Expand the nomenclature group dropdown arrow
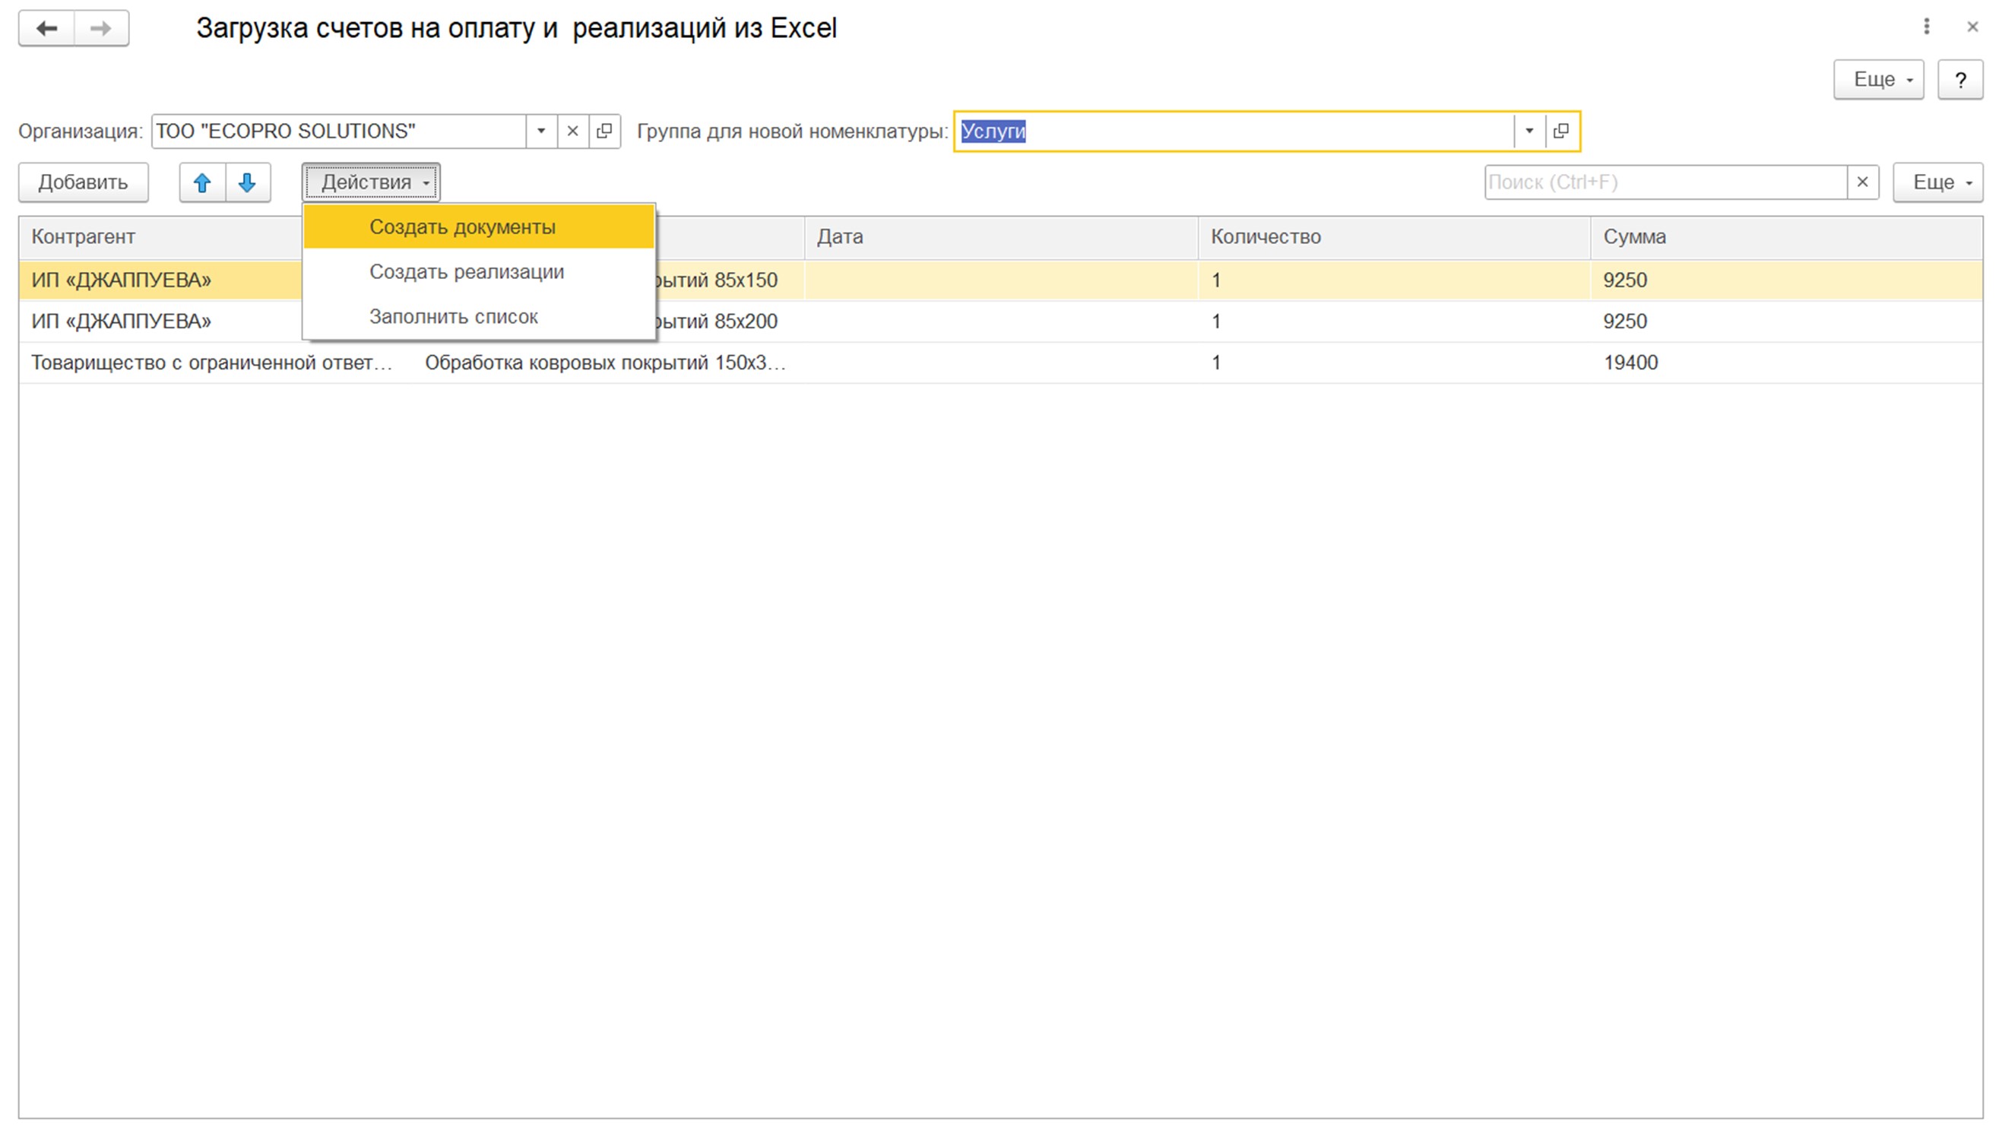 [1529, 131]
